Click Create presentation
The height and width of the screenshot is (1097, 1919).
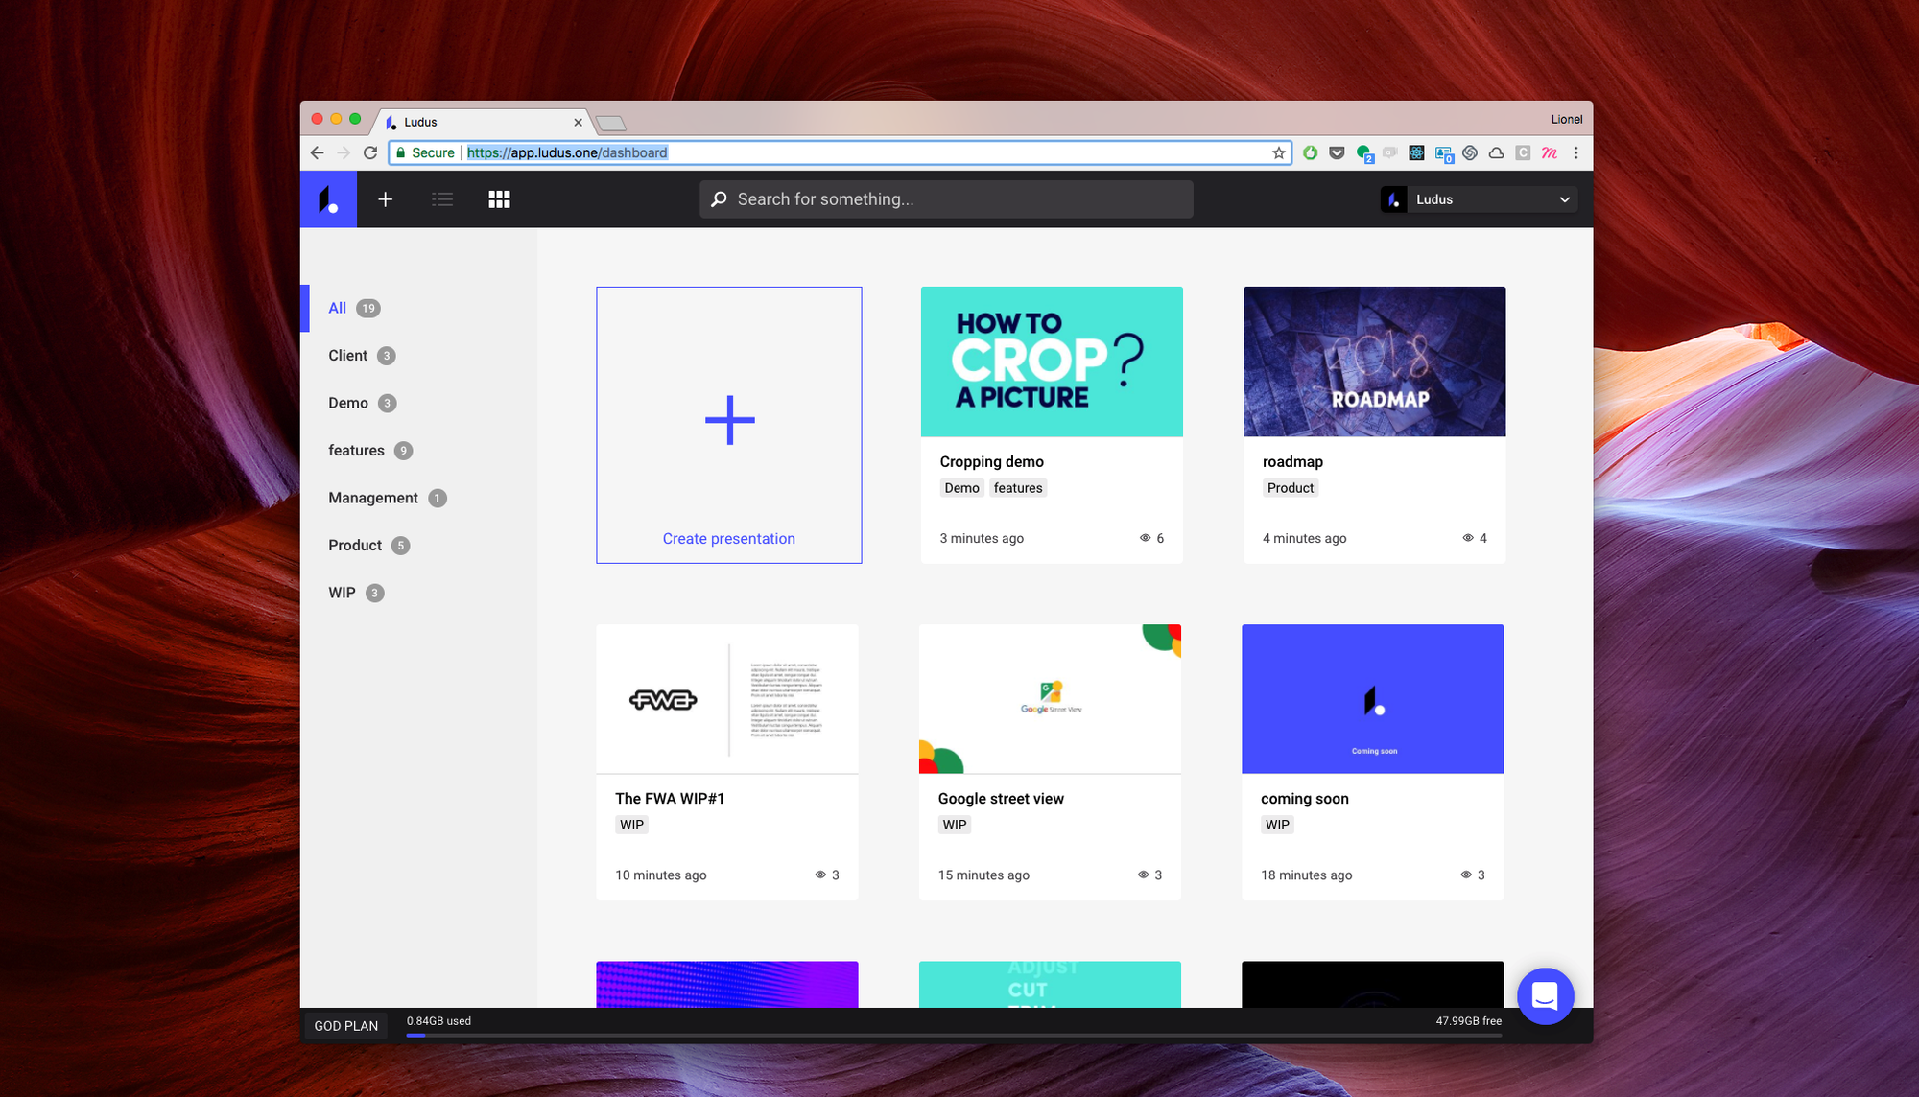(728, 538)
